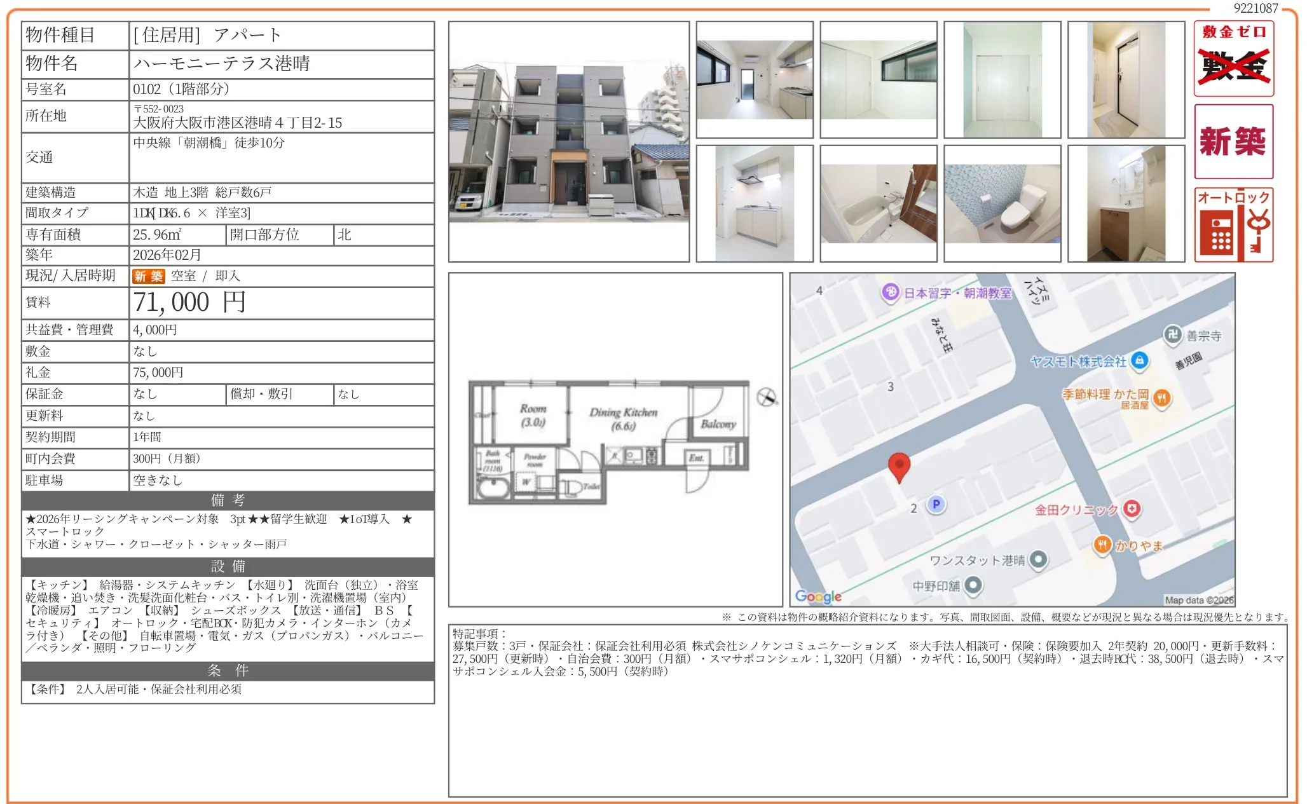Click the compass icon beside the floor plan

767,397
